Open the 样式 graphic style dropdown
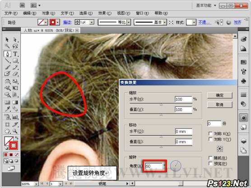 tap(194, 23)
